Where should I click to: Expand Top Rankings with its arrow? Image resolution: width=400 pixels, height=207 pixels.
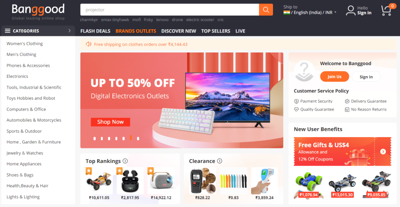[x=125, y=161]
